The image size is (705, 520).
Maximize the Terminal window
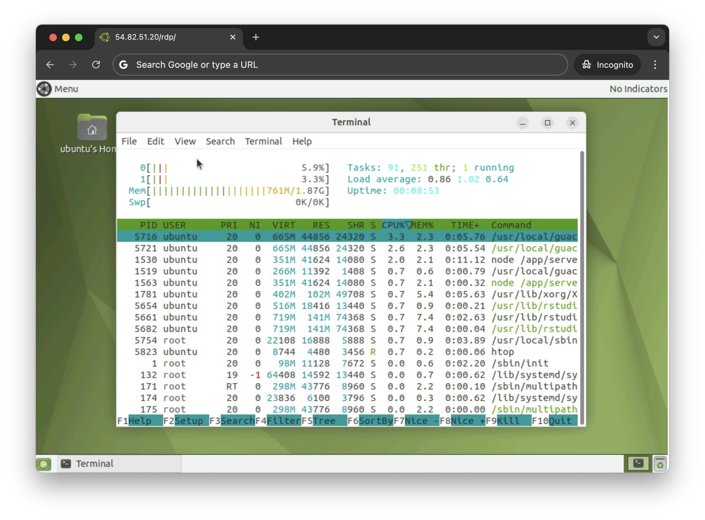tap(548, 123)
